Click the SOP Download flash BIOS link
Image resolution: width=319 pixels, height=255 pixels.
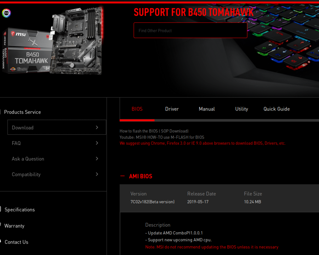pyautogui.click(x=154, y=131)
